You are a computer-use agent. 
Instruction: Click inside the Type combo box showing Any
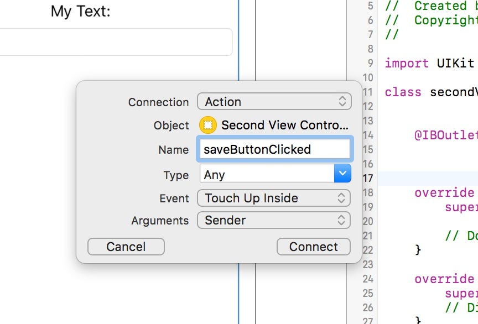[x=267, y=173]
